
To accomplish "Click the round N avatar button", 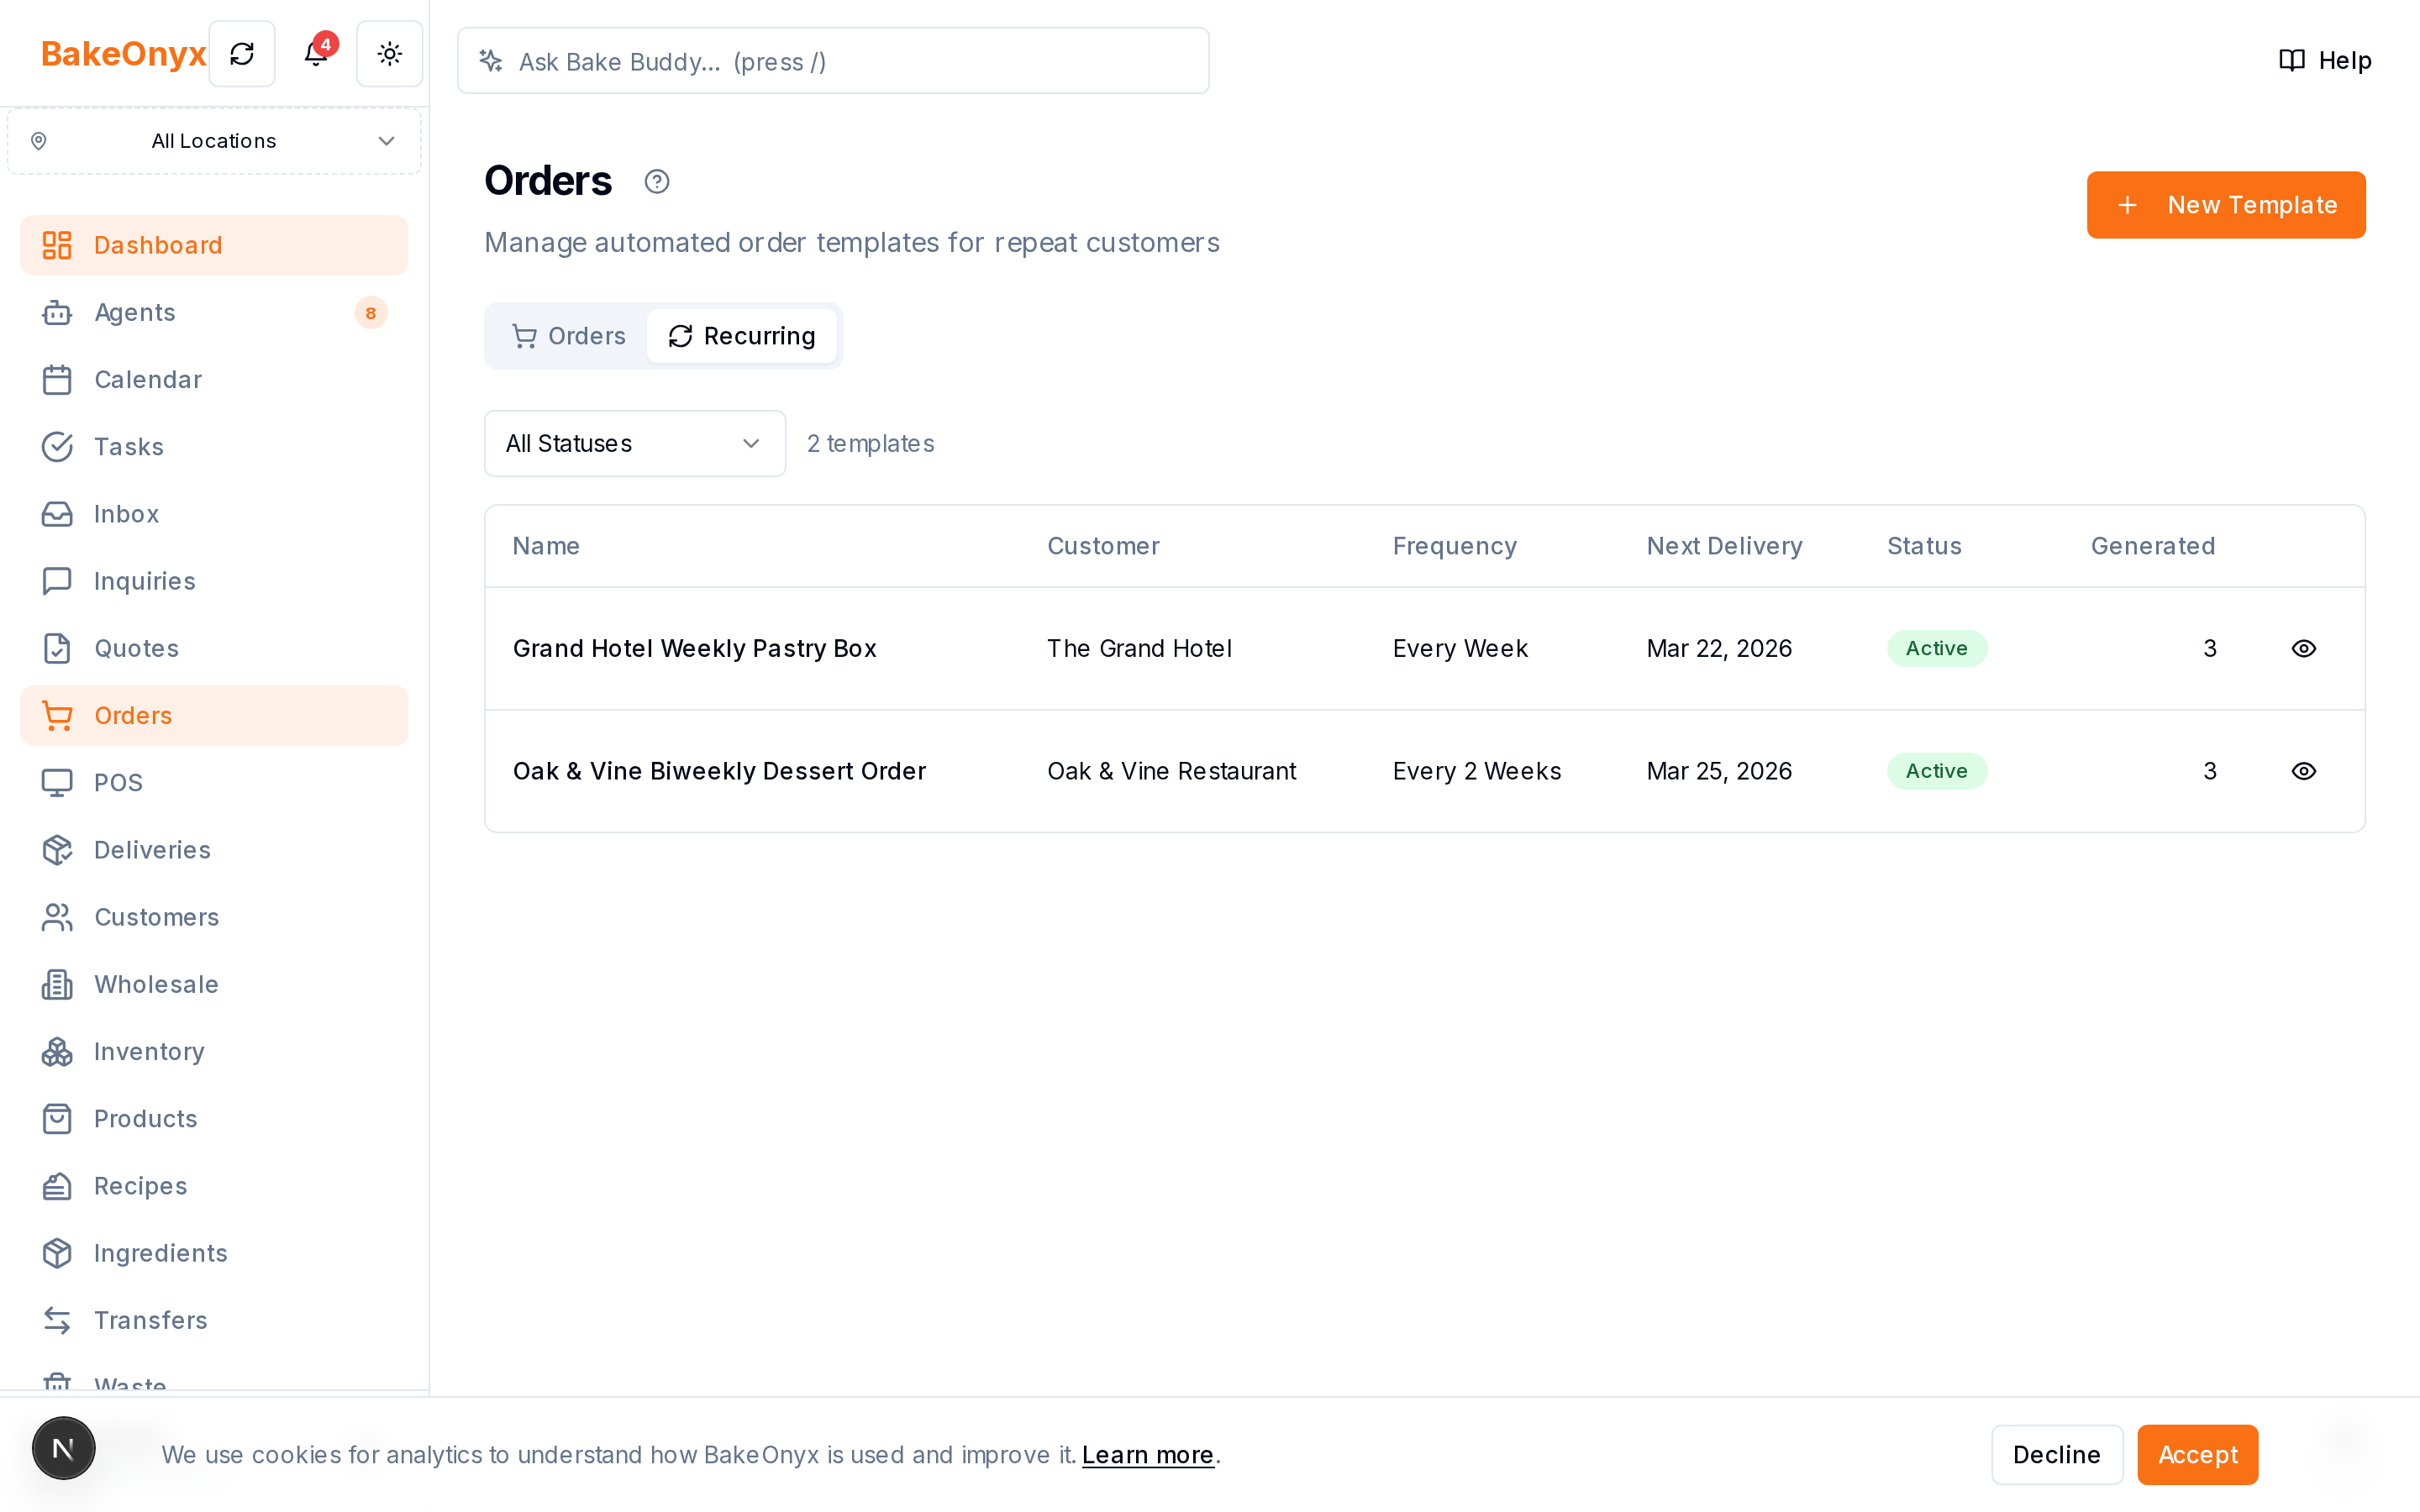I will [63, 1448].
